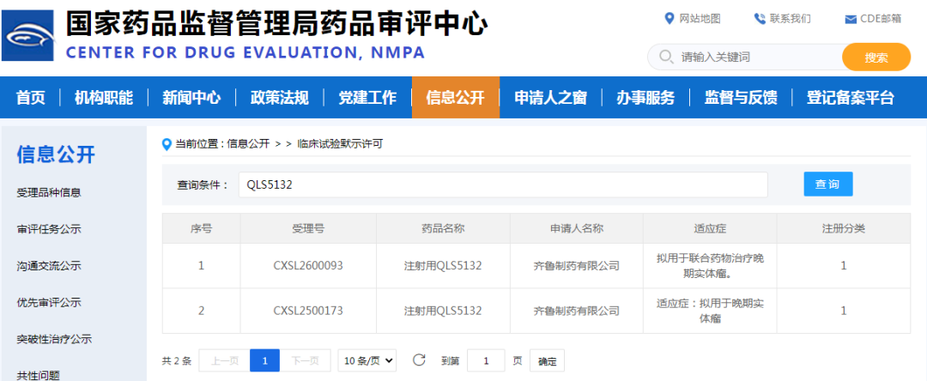Screen dimensions: 927x381
Task: Click the CDE邮箱 envelope icon
Action: coord(851,19)
